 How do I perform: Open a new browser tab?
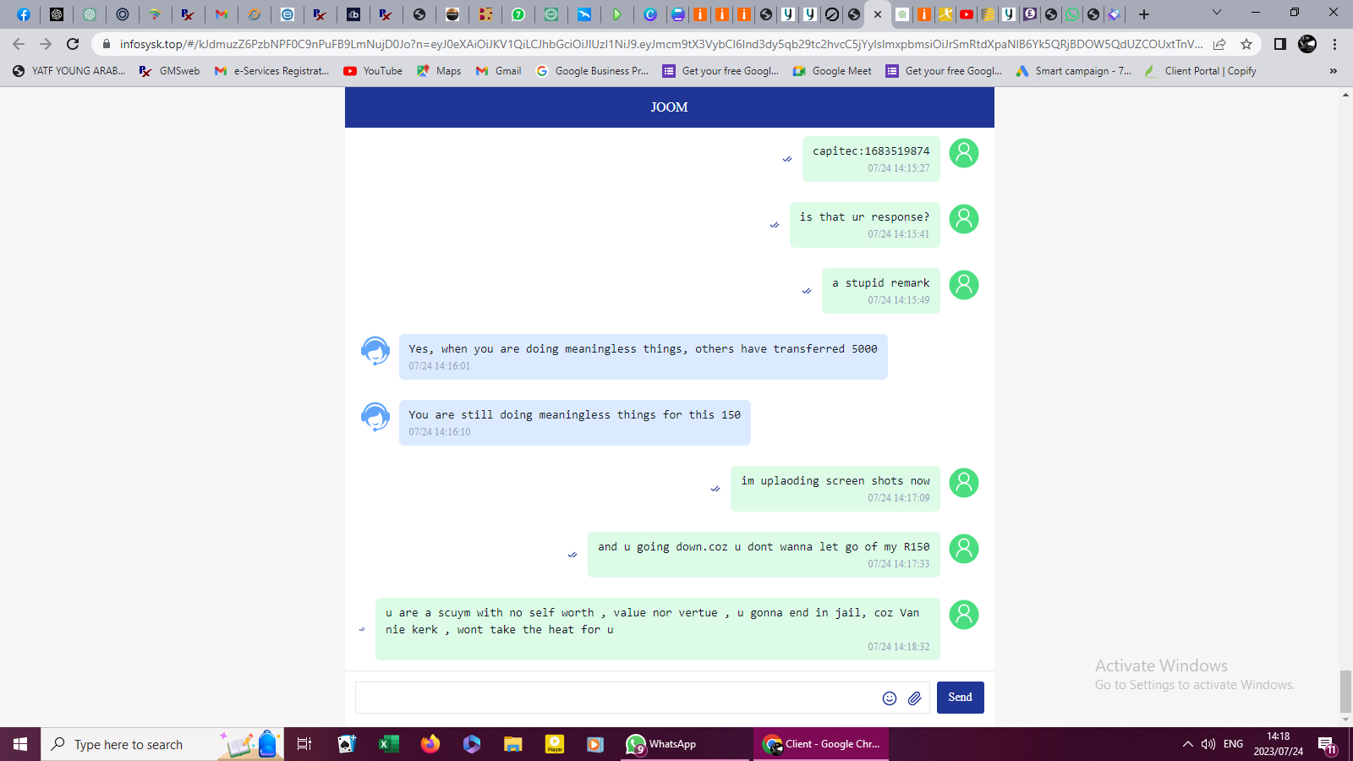click(x=1144, y=14)
